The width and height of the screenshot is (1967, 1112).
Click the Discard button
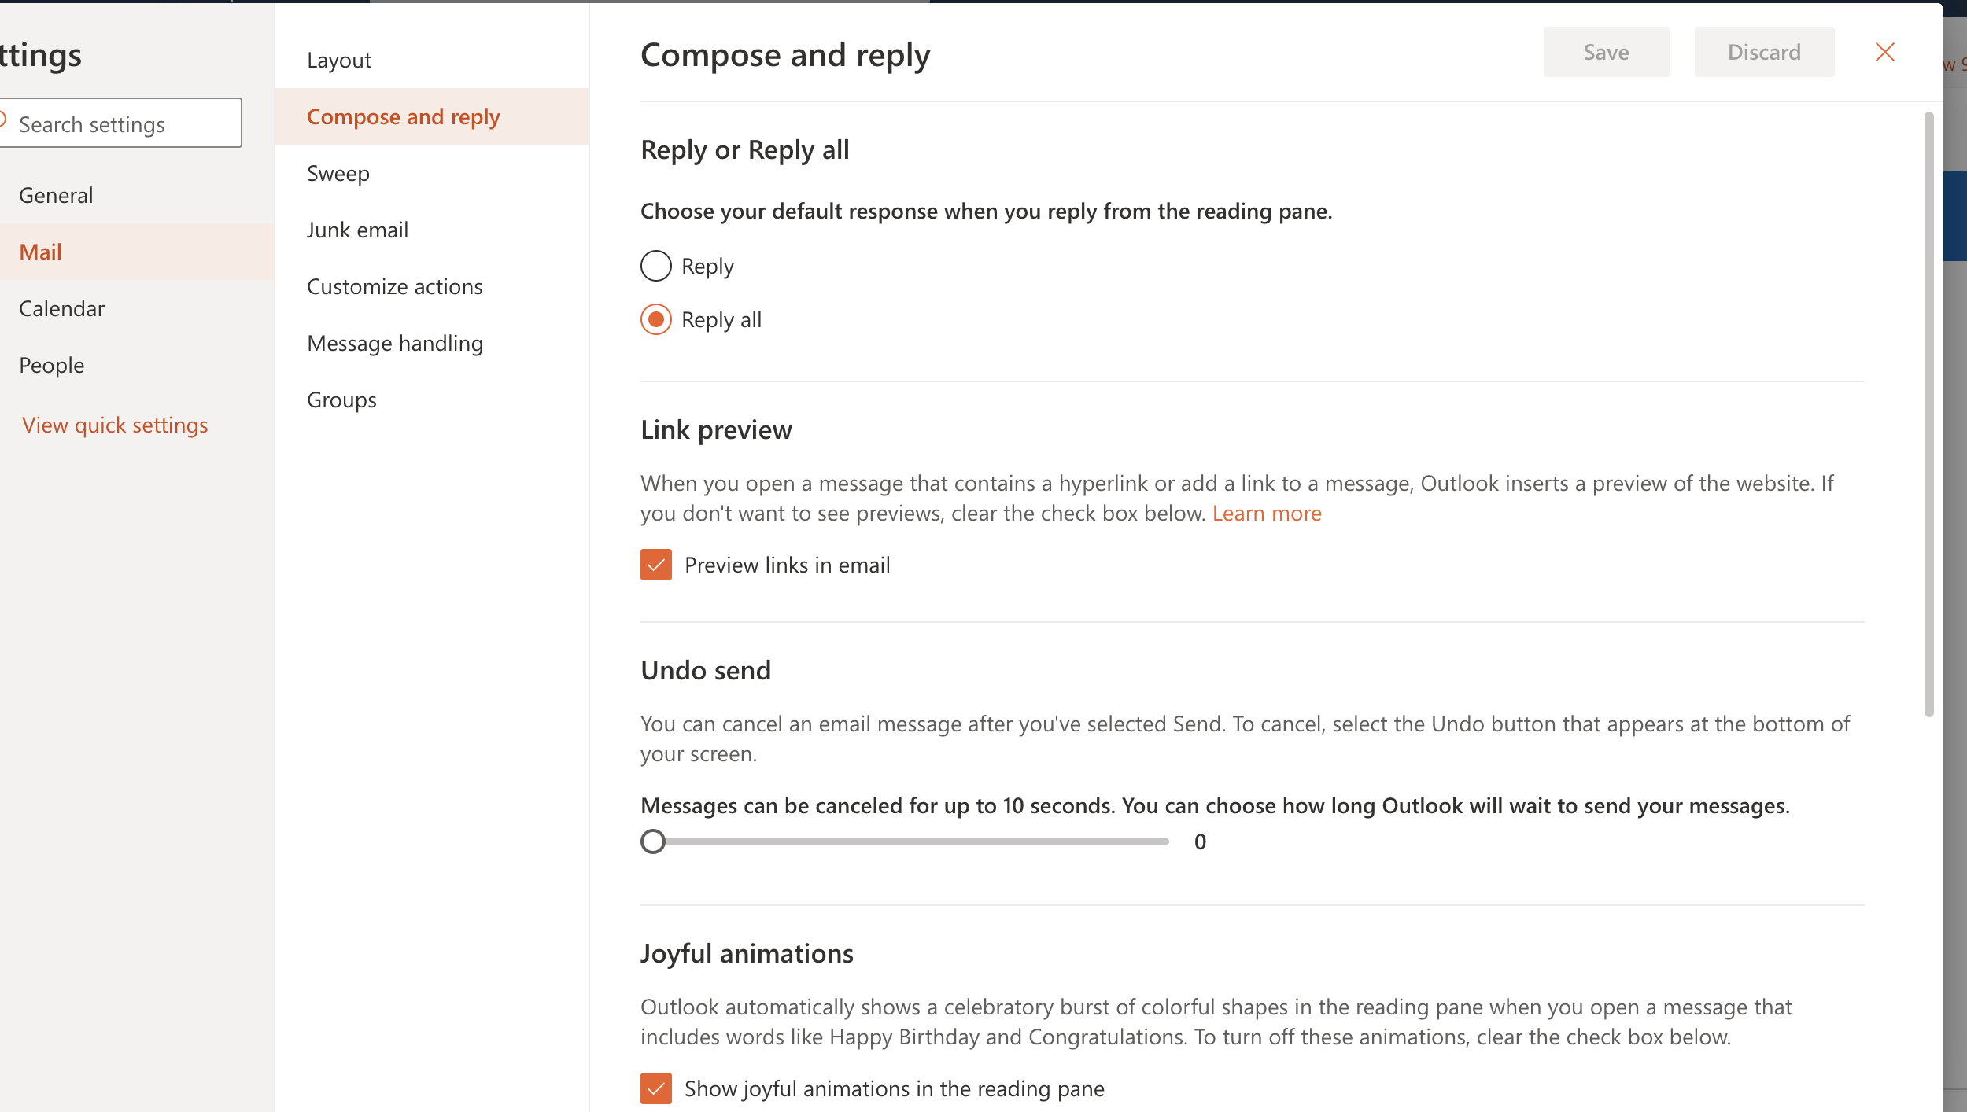click(1764, 53)
